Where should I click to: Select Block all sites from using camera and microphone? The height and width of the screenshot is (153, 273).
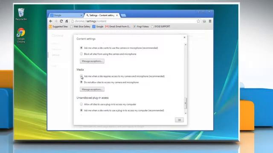tap(81, 54)
